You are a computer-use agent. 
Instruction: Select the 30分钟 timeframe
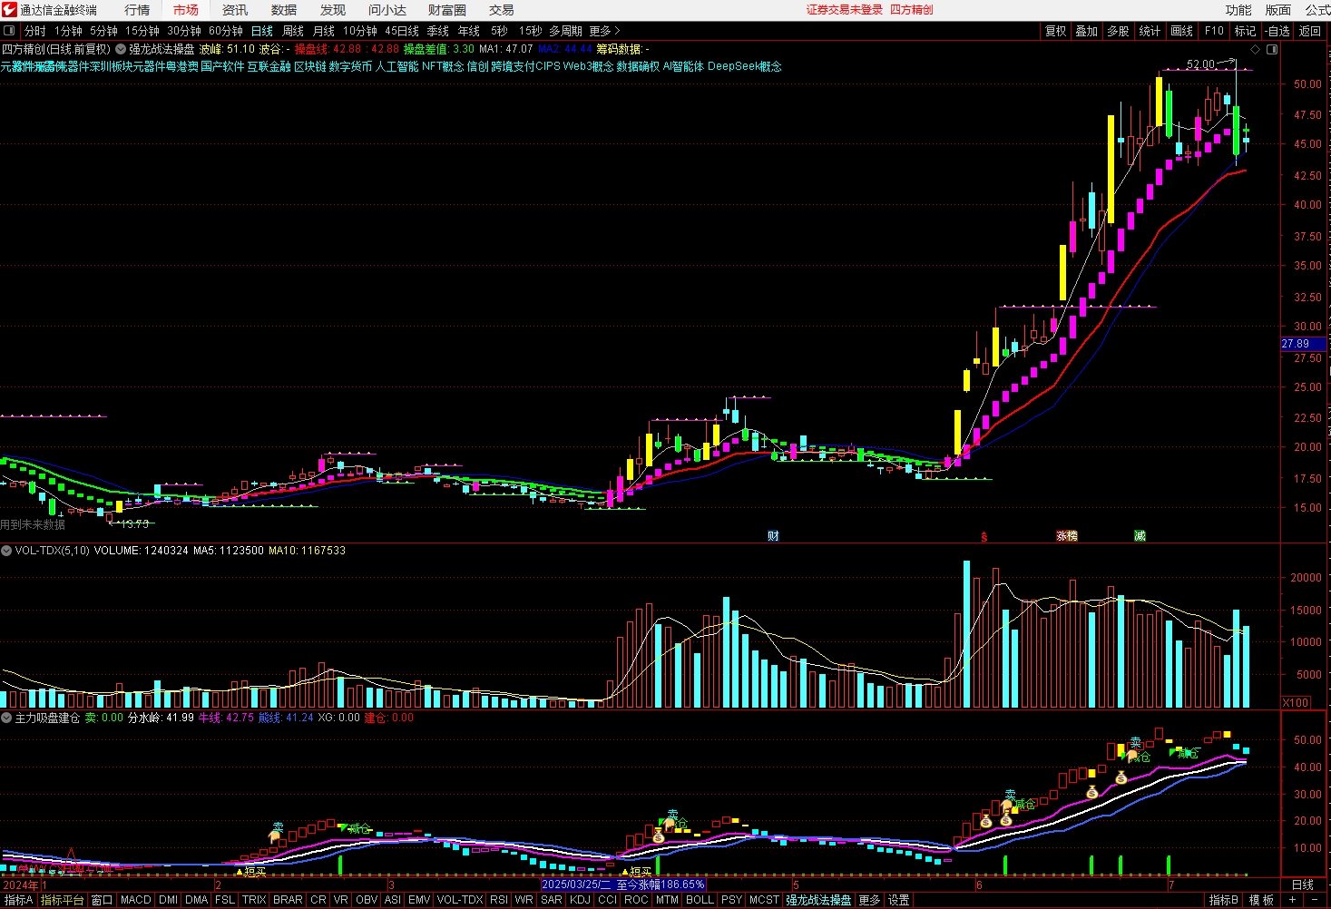pyautogui.click(x=184, y=31)
